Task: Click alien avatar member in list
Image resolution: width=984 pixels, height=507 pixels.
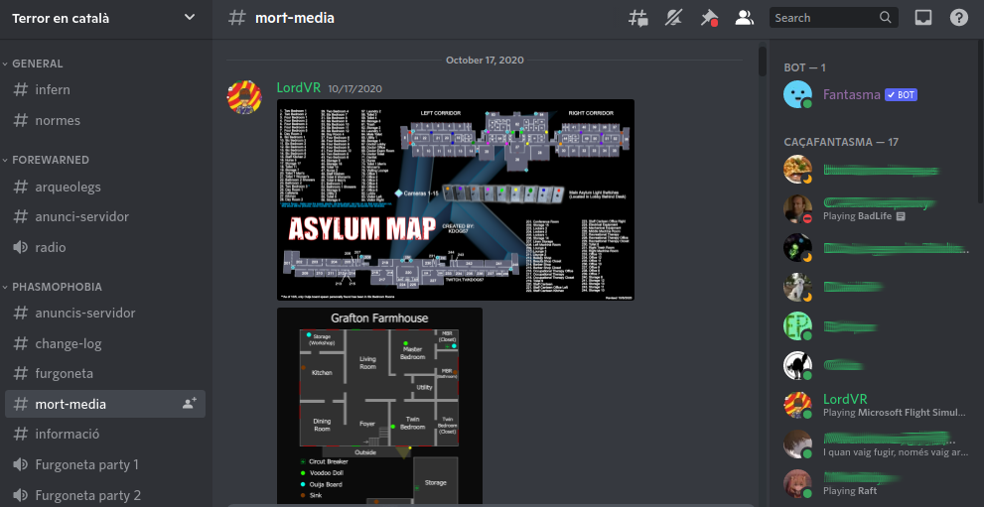Action: click(x=797, y=247)
